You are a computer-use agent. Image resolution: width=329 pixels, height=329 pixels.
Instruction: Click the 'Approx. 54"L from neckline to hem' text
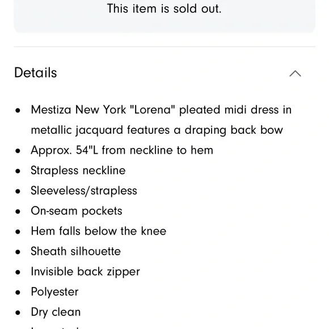point(122,150)
